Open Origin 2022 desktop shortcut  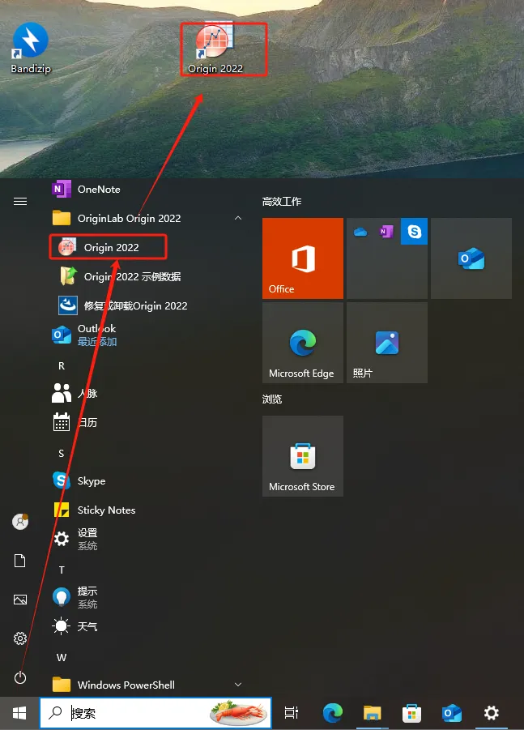pos(215,49)
